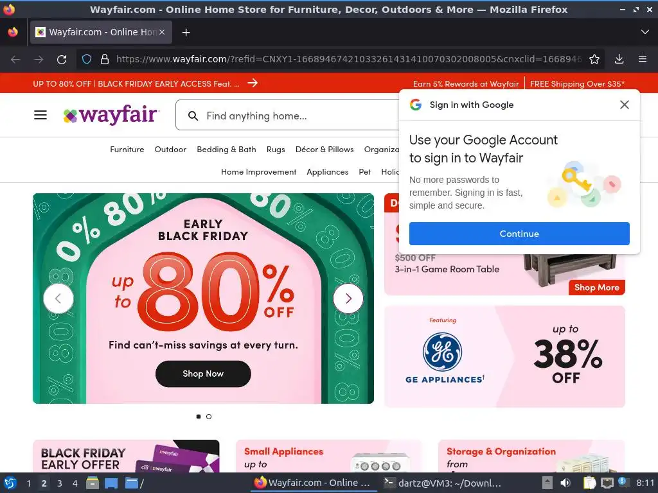Open the taskbar start menu icon
The image size is (658, 493).
tap(10, 483)
